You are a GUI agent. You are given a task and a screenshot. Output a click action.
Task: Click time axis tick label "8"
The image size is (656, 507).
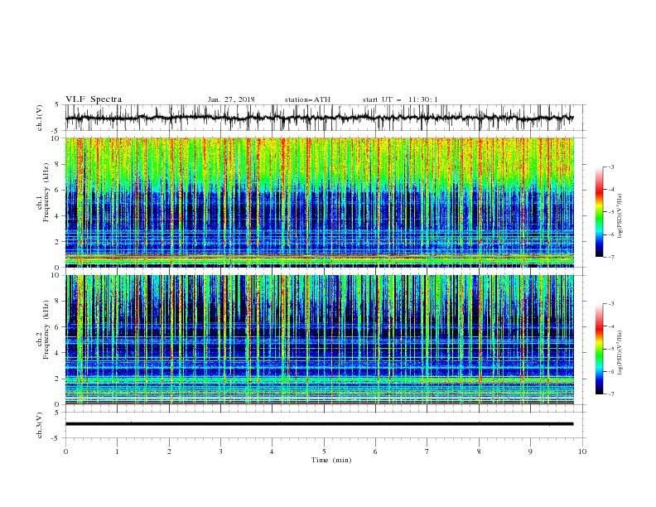[x=479, y=451]
